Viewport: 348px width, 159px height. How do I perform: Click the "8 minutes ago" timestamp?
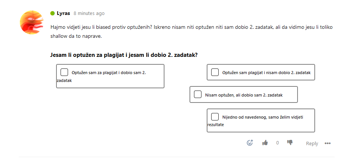89,13
